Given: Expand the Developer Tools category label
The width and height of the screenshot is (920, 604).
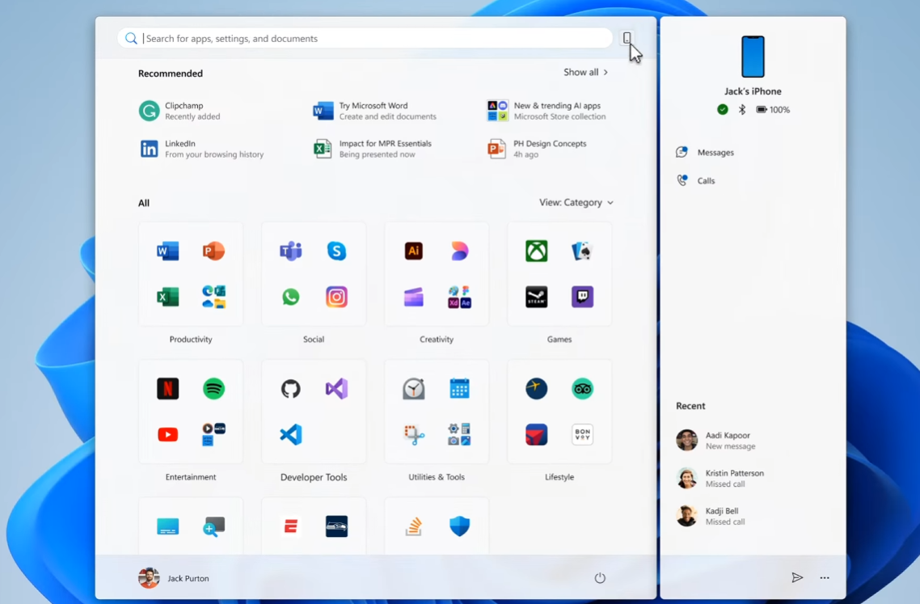Looking at the screenshot, I should (x=314, y=477).
